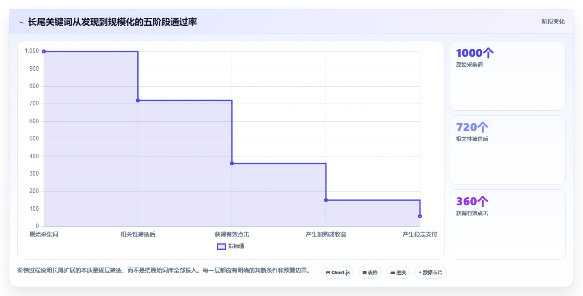Select the 数据卡片 pill tag
583x296 pixels.
tap(430, 272)
